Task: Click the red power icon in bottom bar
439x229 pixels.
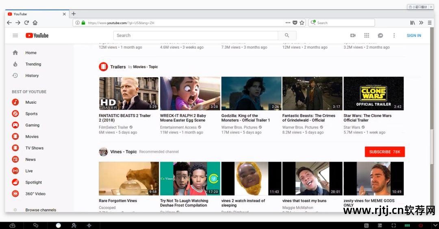Action: pyautogui.click(x=420, y=225)
